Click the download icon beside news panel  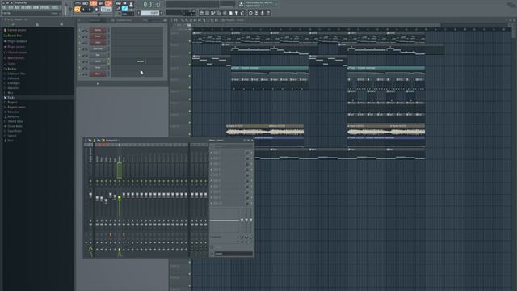coord(241,4)
